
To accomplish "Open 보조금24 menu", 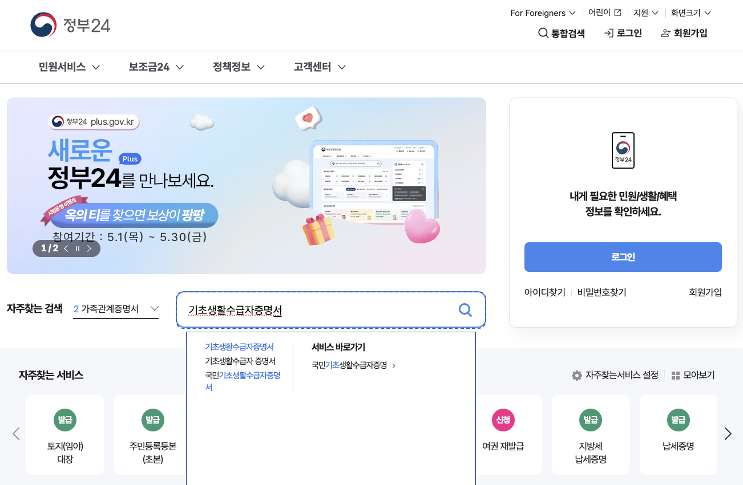I will pyautogui.click(x=156, y=67).
